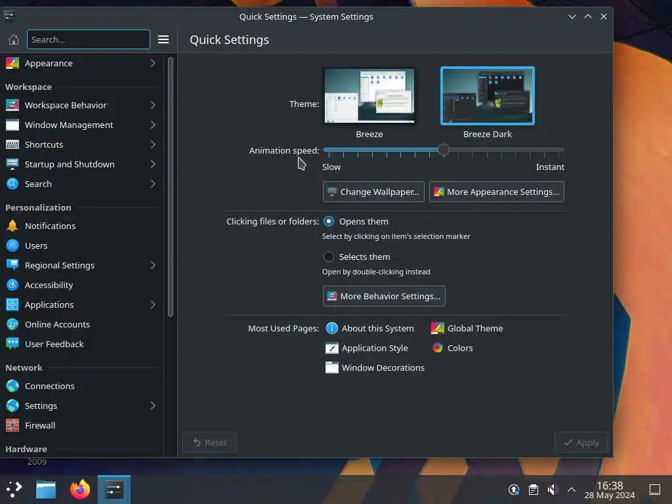Open the clipboard icon in the system tray
672x504 pixels.
click(x=533, y=490)
